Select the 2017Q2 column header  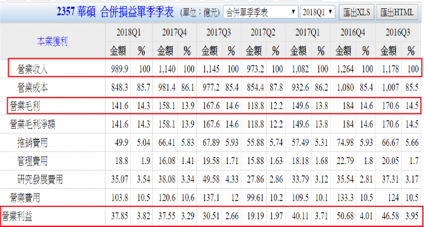pyautogui.click(x=263, y=32)
